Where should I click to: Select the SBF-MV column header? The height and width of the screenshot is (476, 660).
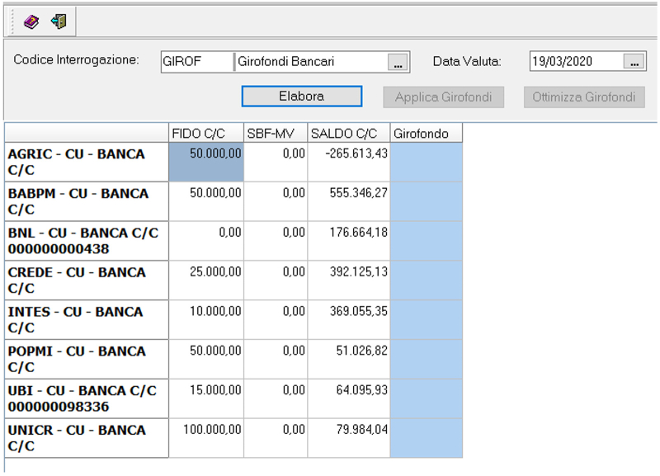276,133
